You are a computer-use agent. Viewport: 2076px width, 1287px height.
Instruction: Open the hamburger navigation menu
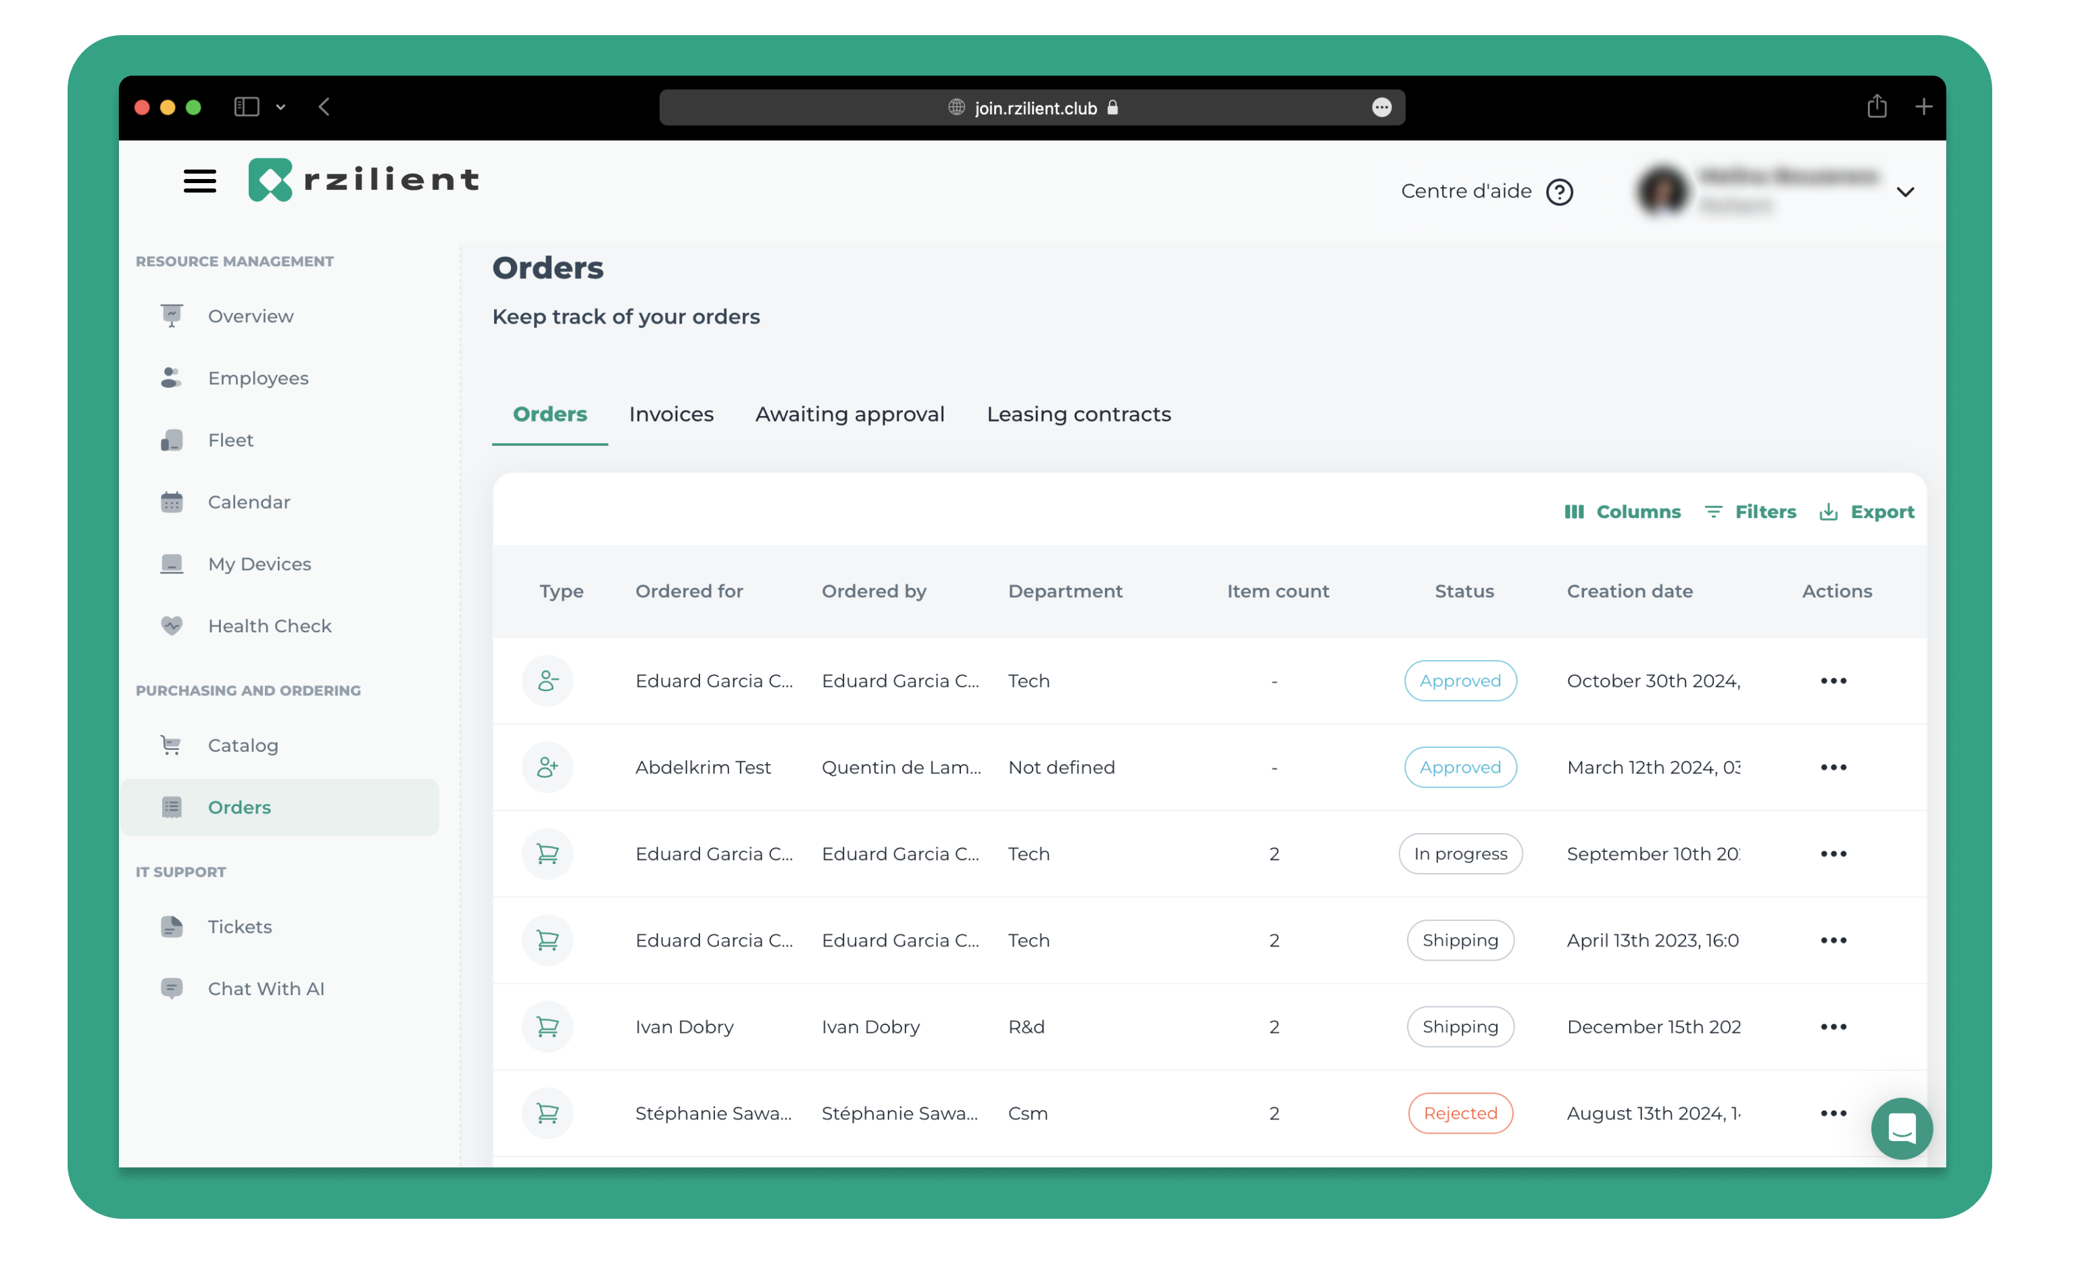[199, 180]
